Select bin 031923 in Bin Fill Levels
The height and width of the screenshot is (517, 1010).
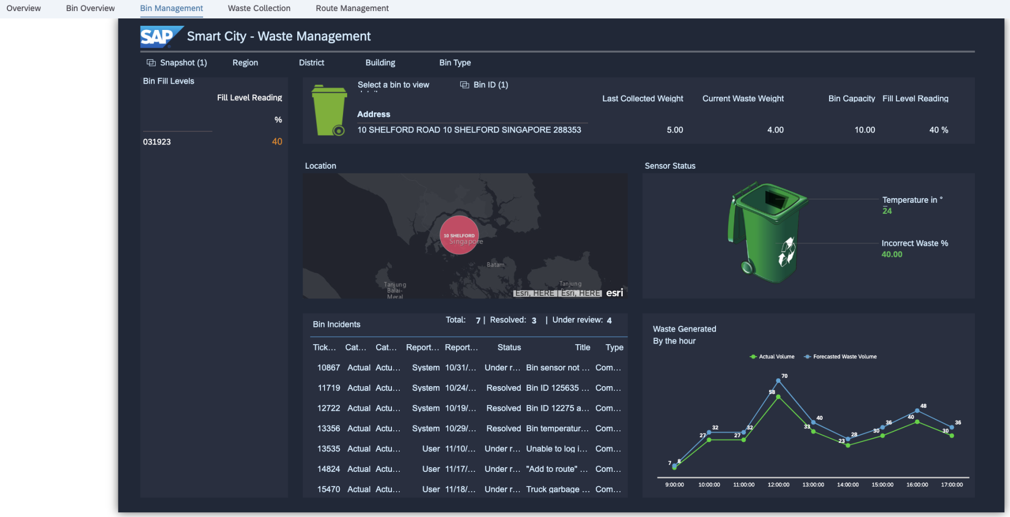pos(157,142)
